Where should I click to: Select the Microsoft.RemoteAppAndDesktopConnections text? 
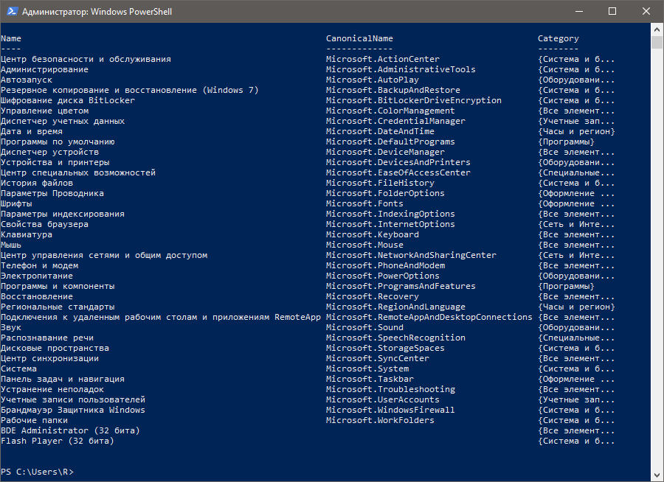pyautogui.click(x=429, y=316)
